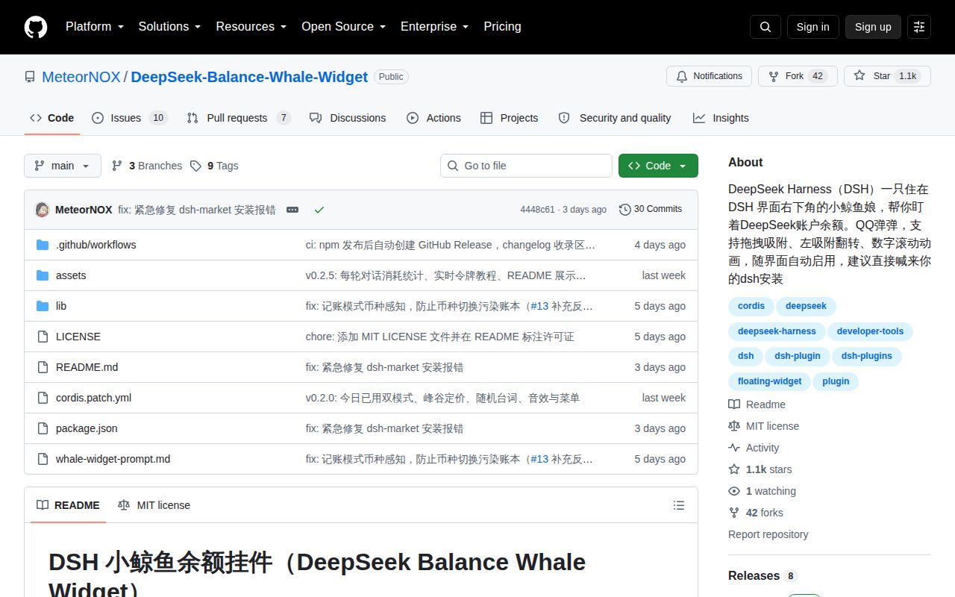Open issue #13 link in lib row
The width and height of the screenshot is (955, 597).
coord(539,306)
